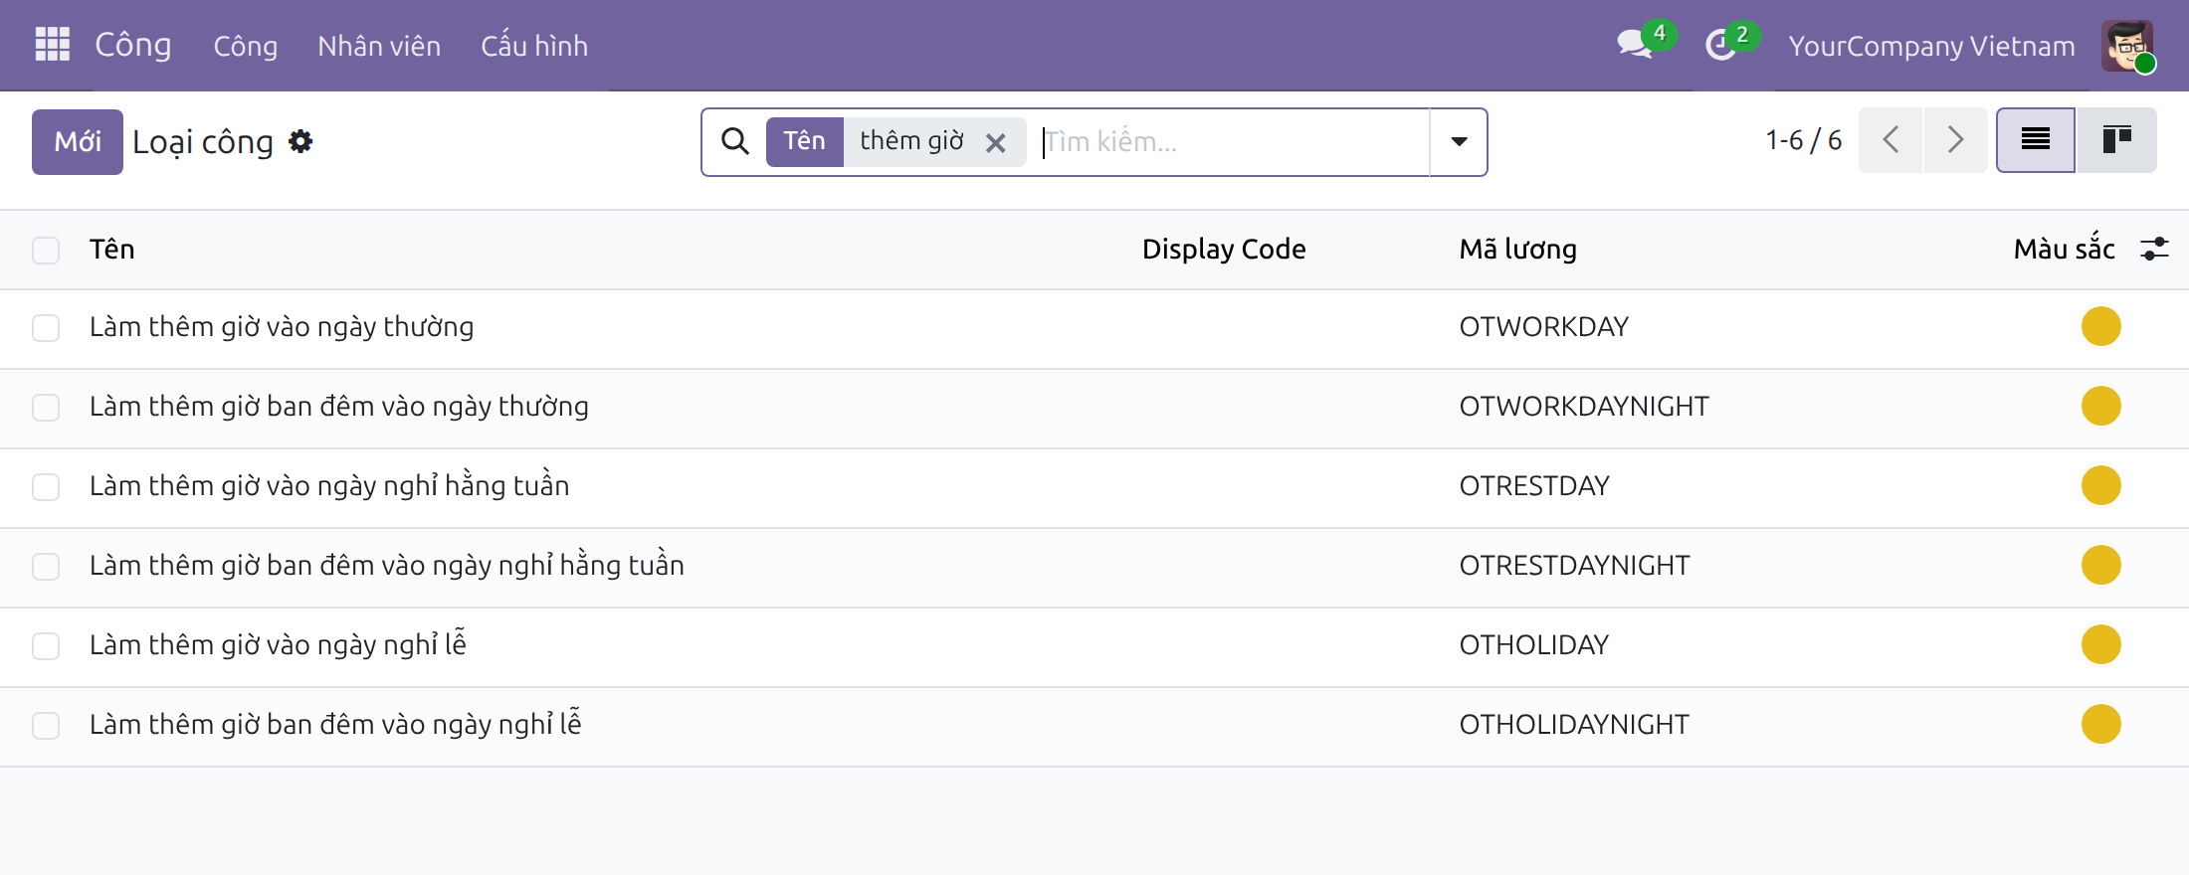Screen dimensions: 2189x875
Task: Click the color dot for OTHOLIDAYNIGHT row
Action: point(2100,724)
